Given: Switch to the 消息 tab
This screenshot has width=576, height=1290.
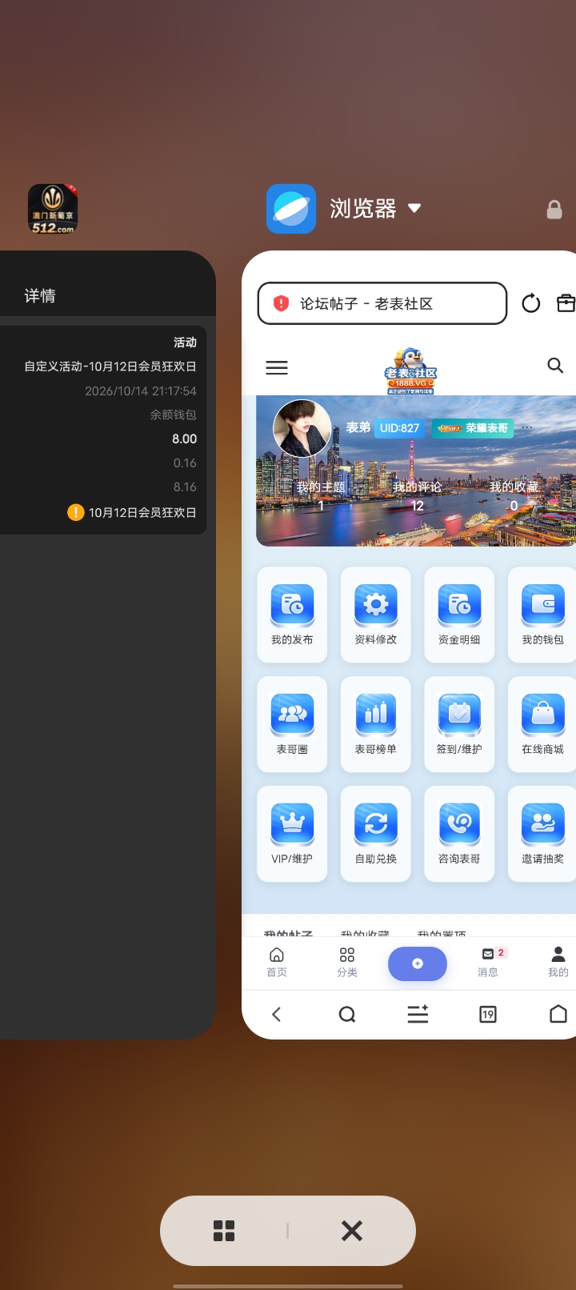Looking at the screenshot, I should [x=488, y=962].
